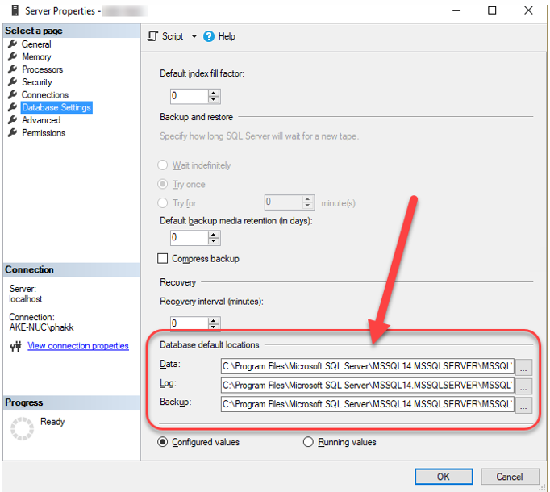
Task: Open the General page
Action: [36, 44]
